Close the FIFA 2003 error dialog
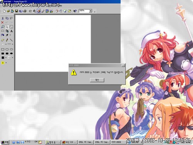Image resolution: width=193 pixels, height=145 pixels. click(x=123, y=65)
